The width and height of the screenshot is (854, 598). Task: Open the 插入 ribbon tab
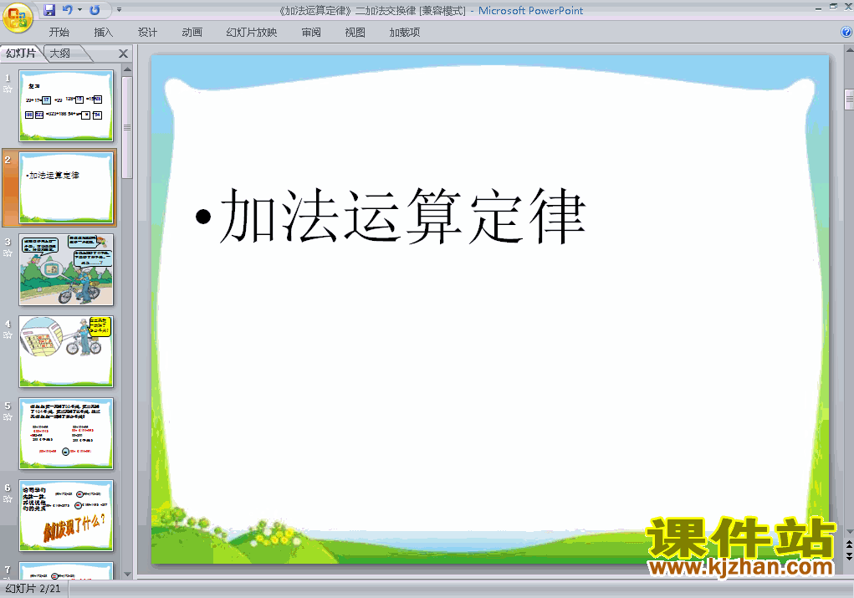tap(104, 32)
